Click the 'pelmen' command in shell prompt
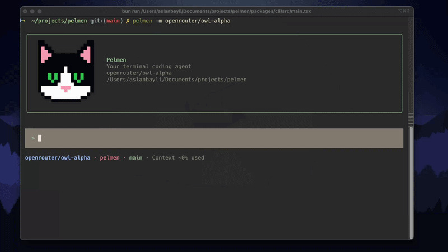 142,21
